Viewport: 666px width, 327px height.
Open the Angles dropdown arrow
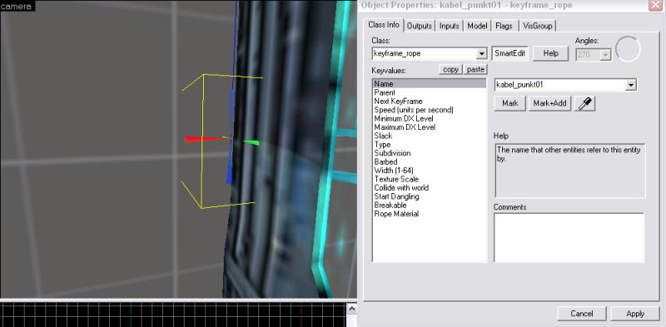point(606,55)
